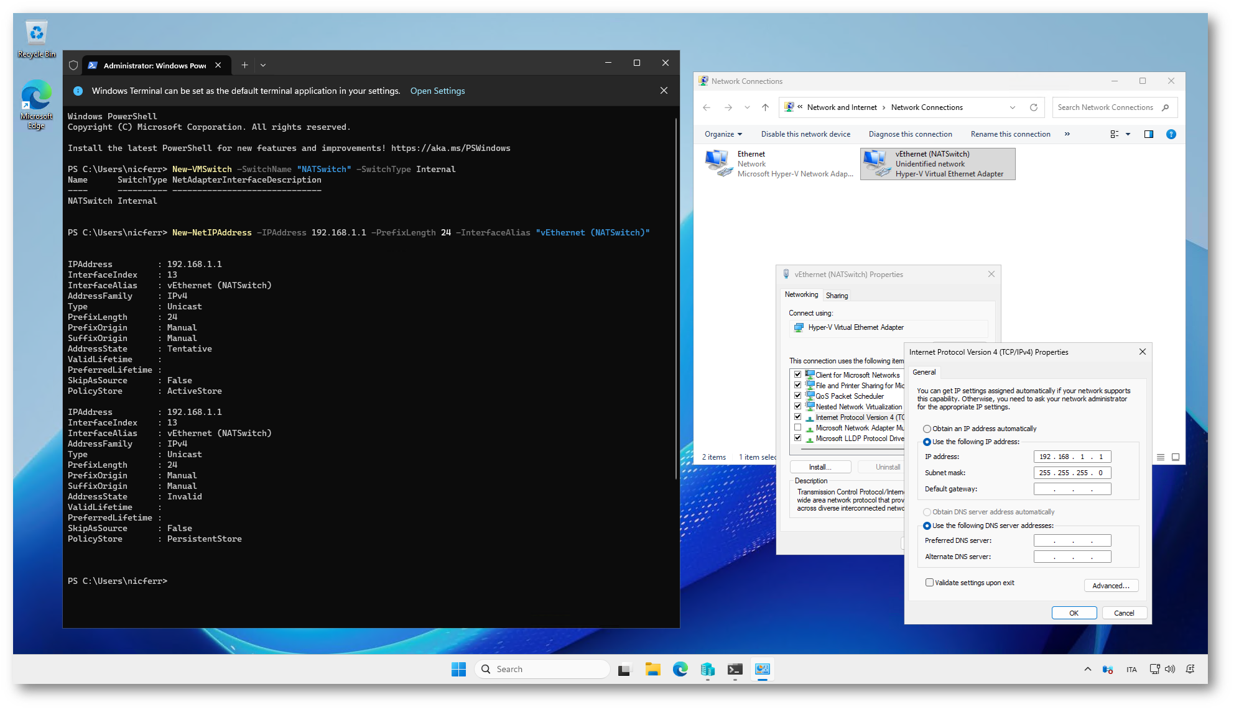Click Diagnose this connection
Image resolution: width=1234 pixels, height=710 pixels.
click(x=910, y=134)
